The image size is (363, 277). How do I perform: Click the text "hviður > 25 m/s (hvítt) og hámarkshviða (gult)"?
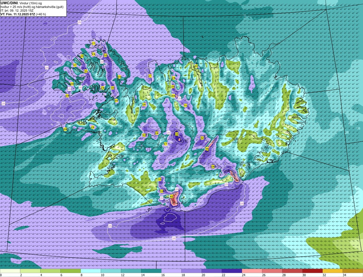click(32, 7)
